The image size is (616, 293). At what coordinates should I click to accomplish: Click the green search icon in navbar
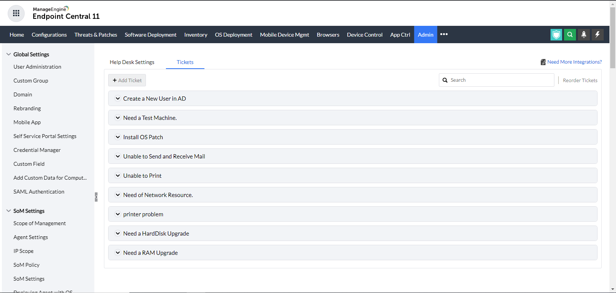point(570,35)
